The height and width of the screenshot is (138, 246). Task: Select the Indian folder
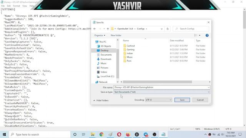(128, 53)
